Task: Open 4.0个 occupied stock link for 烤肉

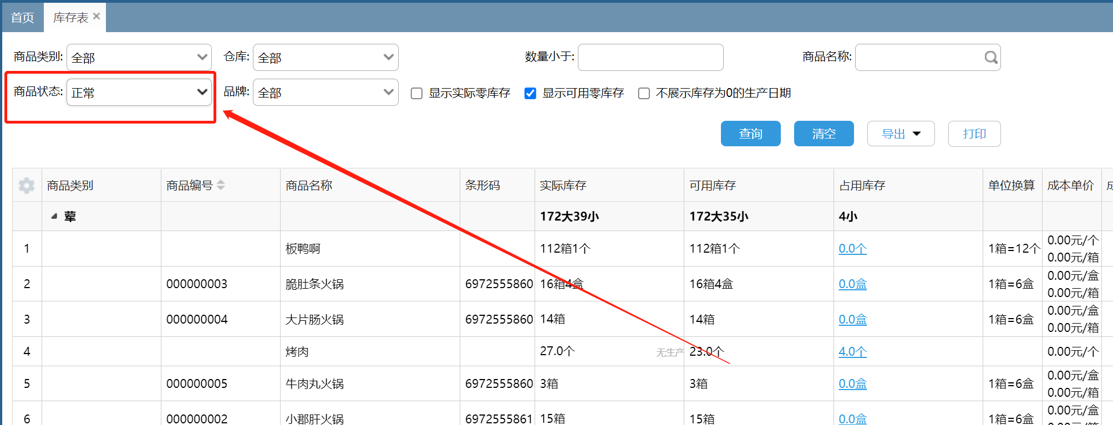Action: coord(852,352)
